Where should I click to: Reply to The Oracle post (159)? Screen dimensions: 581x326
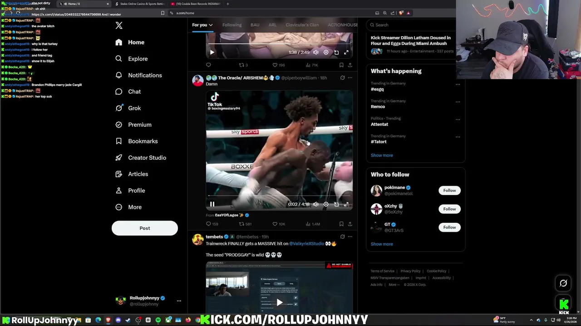212,224
